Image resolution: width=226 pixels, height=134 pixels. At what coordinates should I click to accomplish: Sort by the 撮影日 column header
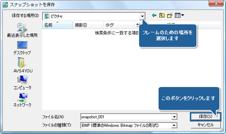(88, 25)
